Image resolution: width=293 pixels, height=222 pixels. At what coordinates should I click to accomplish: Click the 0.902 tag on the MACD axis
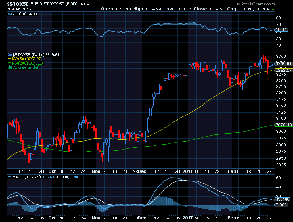[281, 205]
